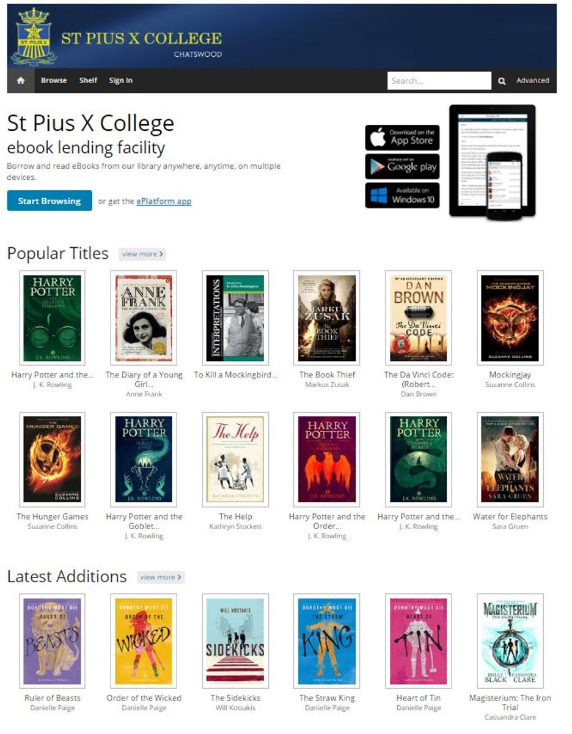Expand Popular Titles with view more
The image size is (572, 734).
[x=142, y=254]
